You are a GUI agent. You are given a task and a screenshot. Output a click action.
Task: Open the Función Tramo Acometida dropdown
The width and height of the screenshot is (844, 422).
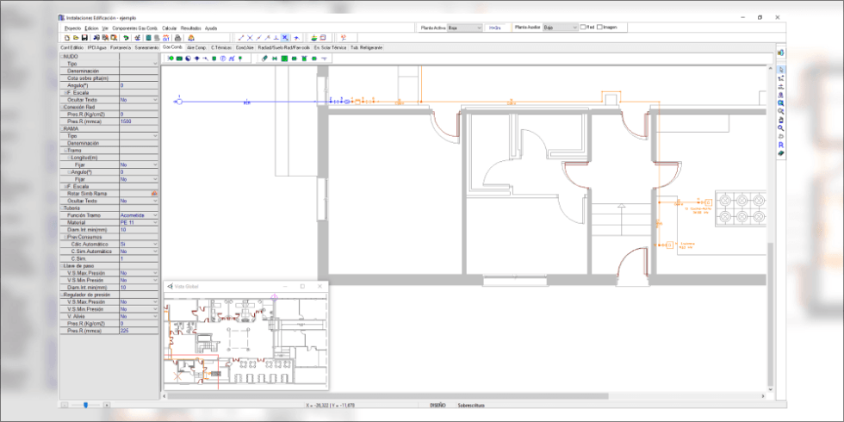point(155,215)
